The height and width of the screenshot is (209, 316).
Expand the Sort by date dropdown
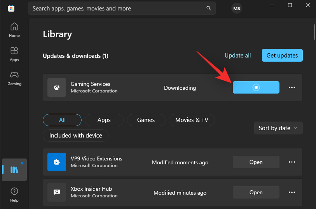[278, 128]
